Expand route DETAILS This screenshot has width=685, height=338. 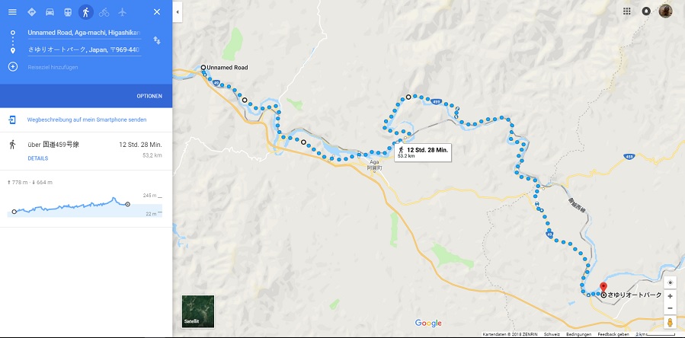(x=38, y=158)
